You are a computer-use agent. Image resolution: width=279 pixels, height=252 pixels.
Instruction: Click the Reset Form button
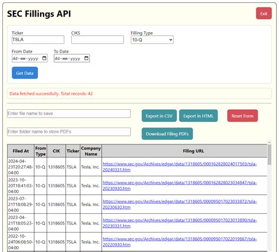click(243, 116)
